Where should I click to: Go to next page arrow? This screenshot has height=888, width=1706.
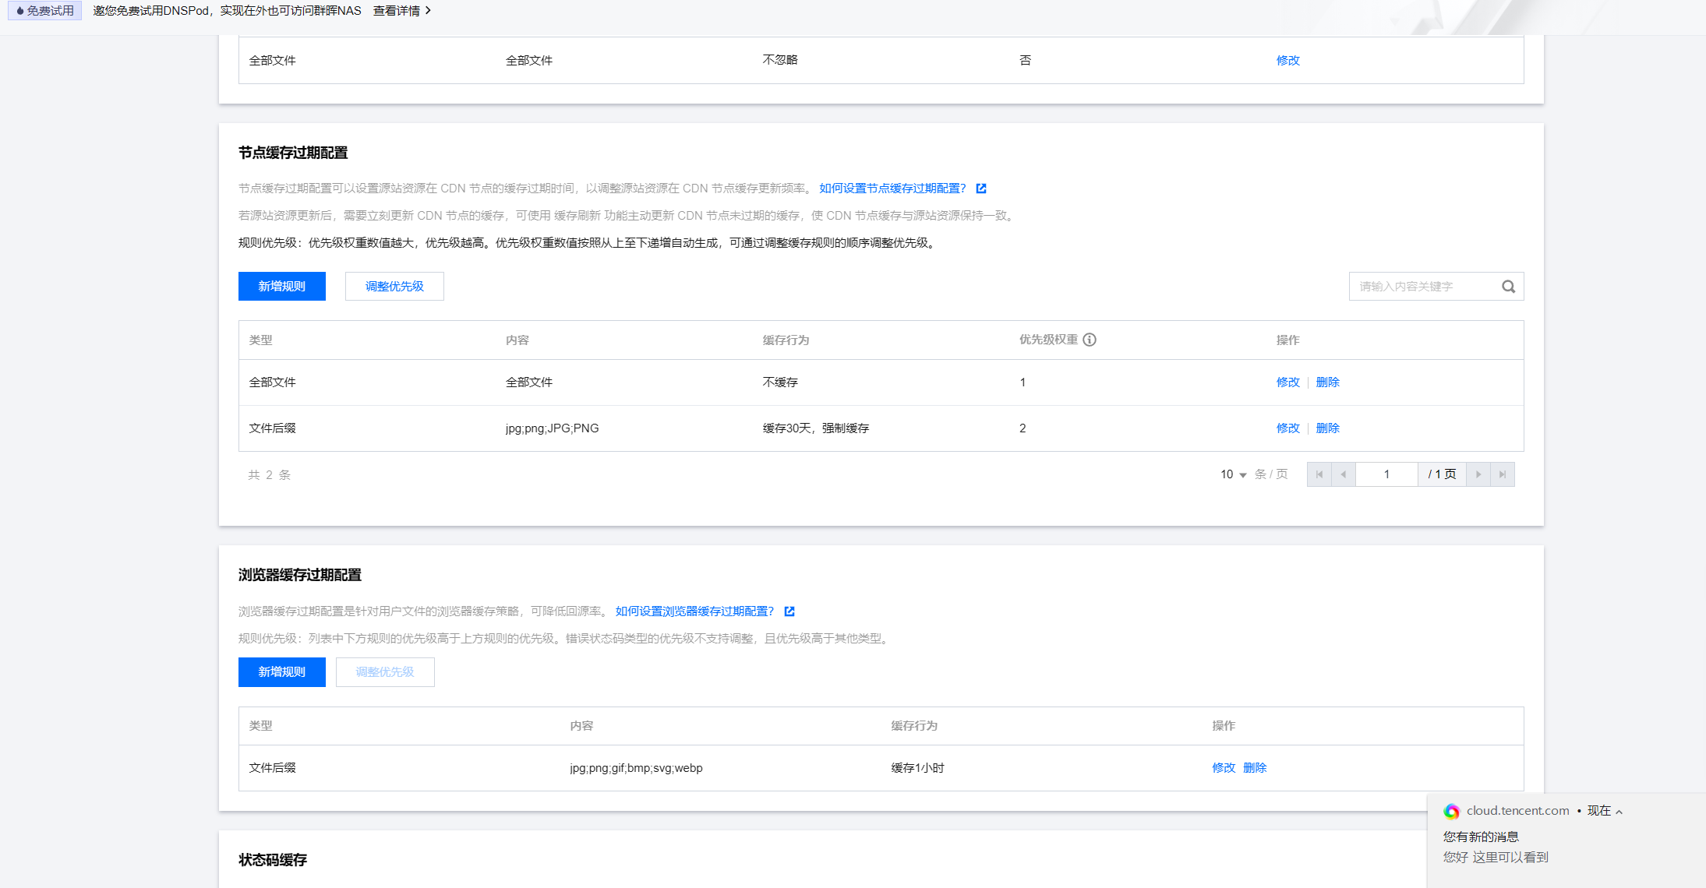(1478, 474)
